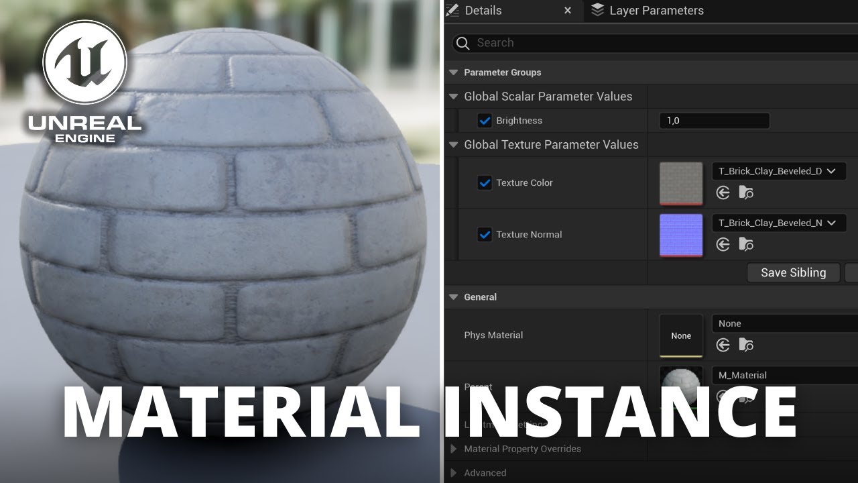Open the Phys Material None dropdown
This screenshot has width=858, height=483.
click(x=785, y=323)
